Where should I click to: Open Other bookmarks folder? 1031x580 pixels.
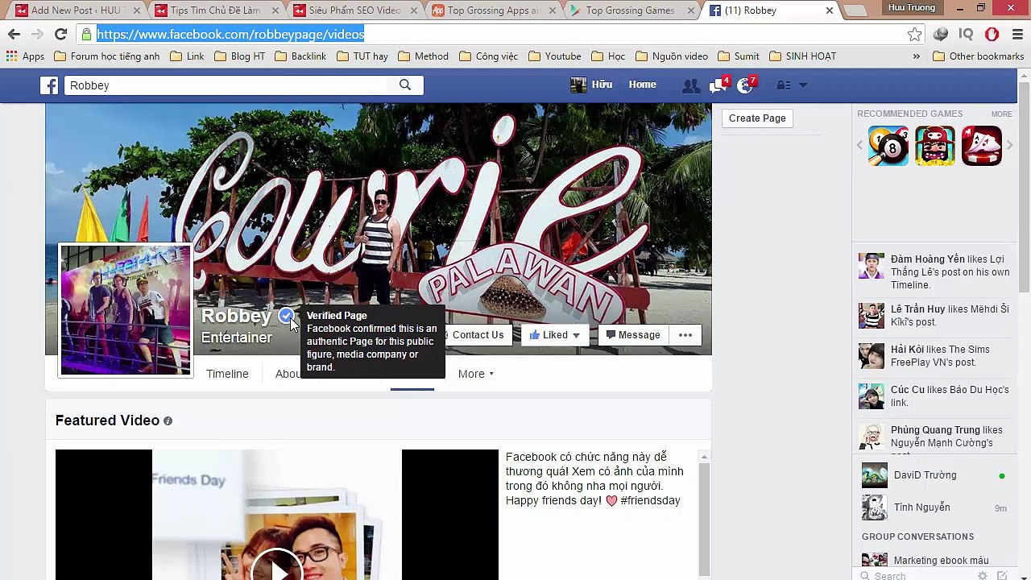click(978, 56)
